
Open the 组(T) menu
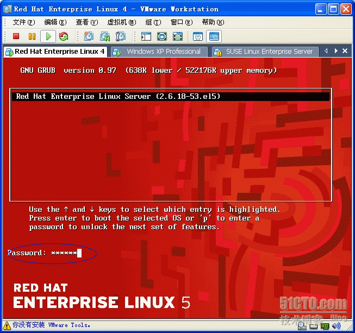point(153,22)
